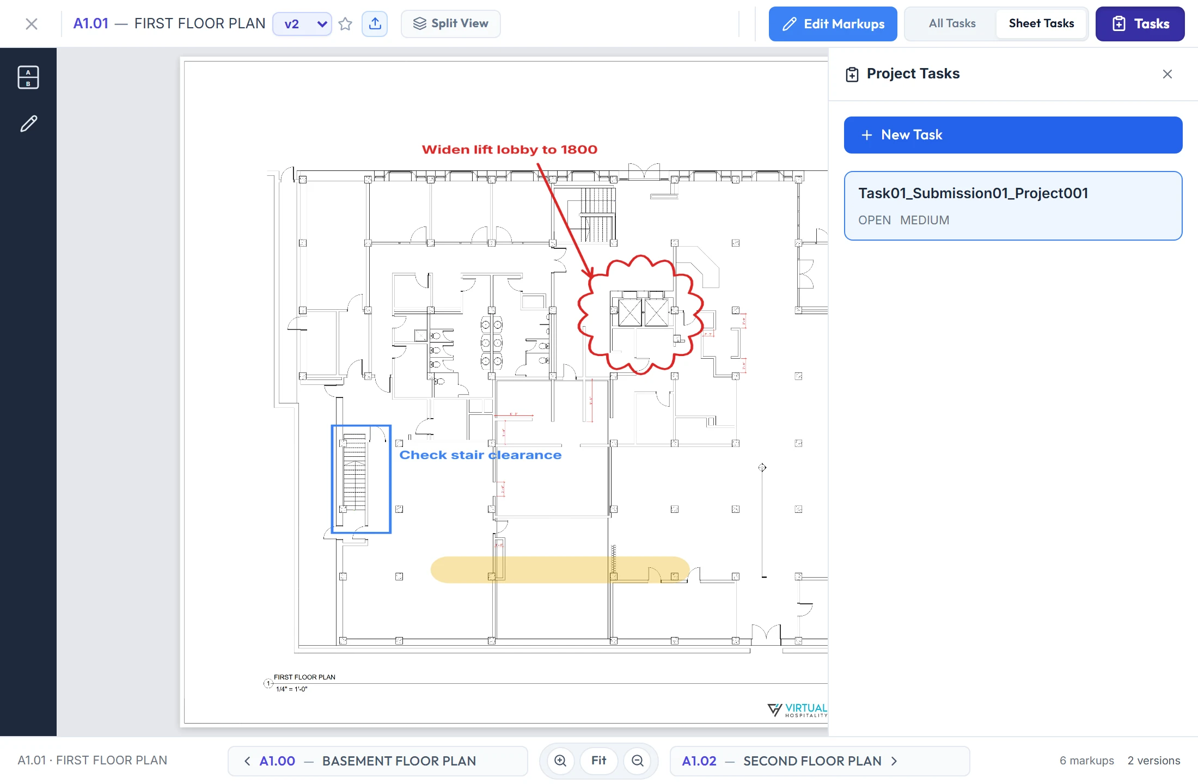Open Split View

450,23
